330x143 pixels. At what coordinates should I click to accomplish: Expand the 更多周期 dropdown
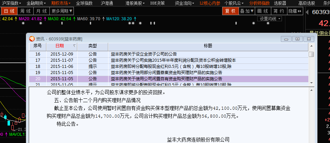pyautogui.click(x=62, y=11)
